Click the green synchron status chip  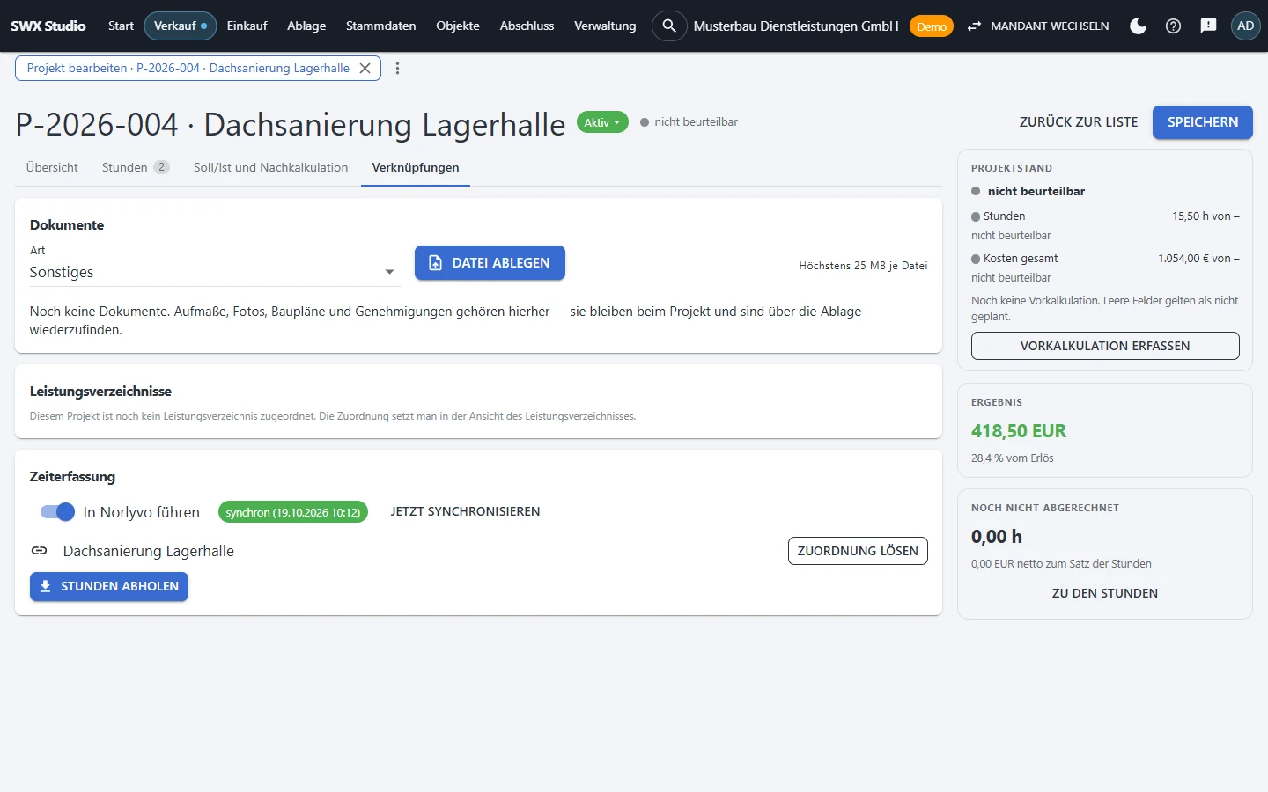293,512
